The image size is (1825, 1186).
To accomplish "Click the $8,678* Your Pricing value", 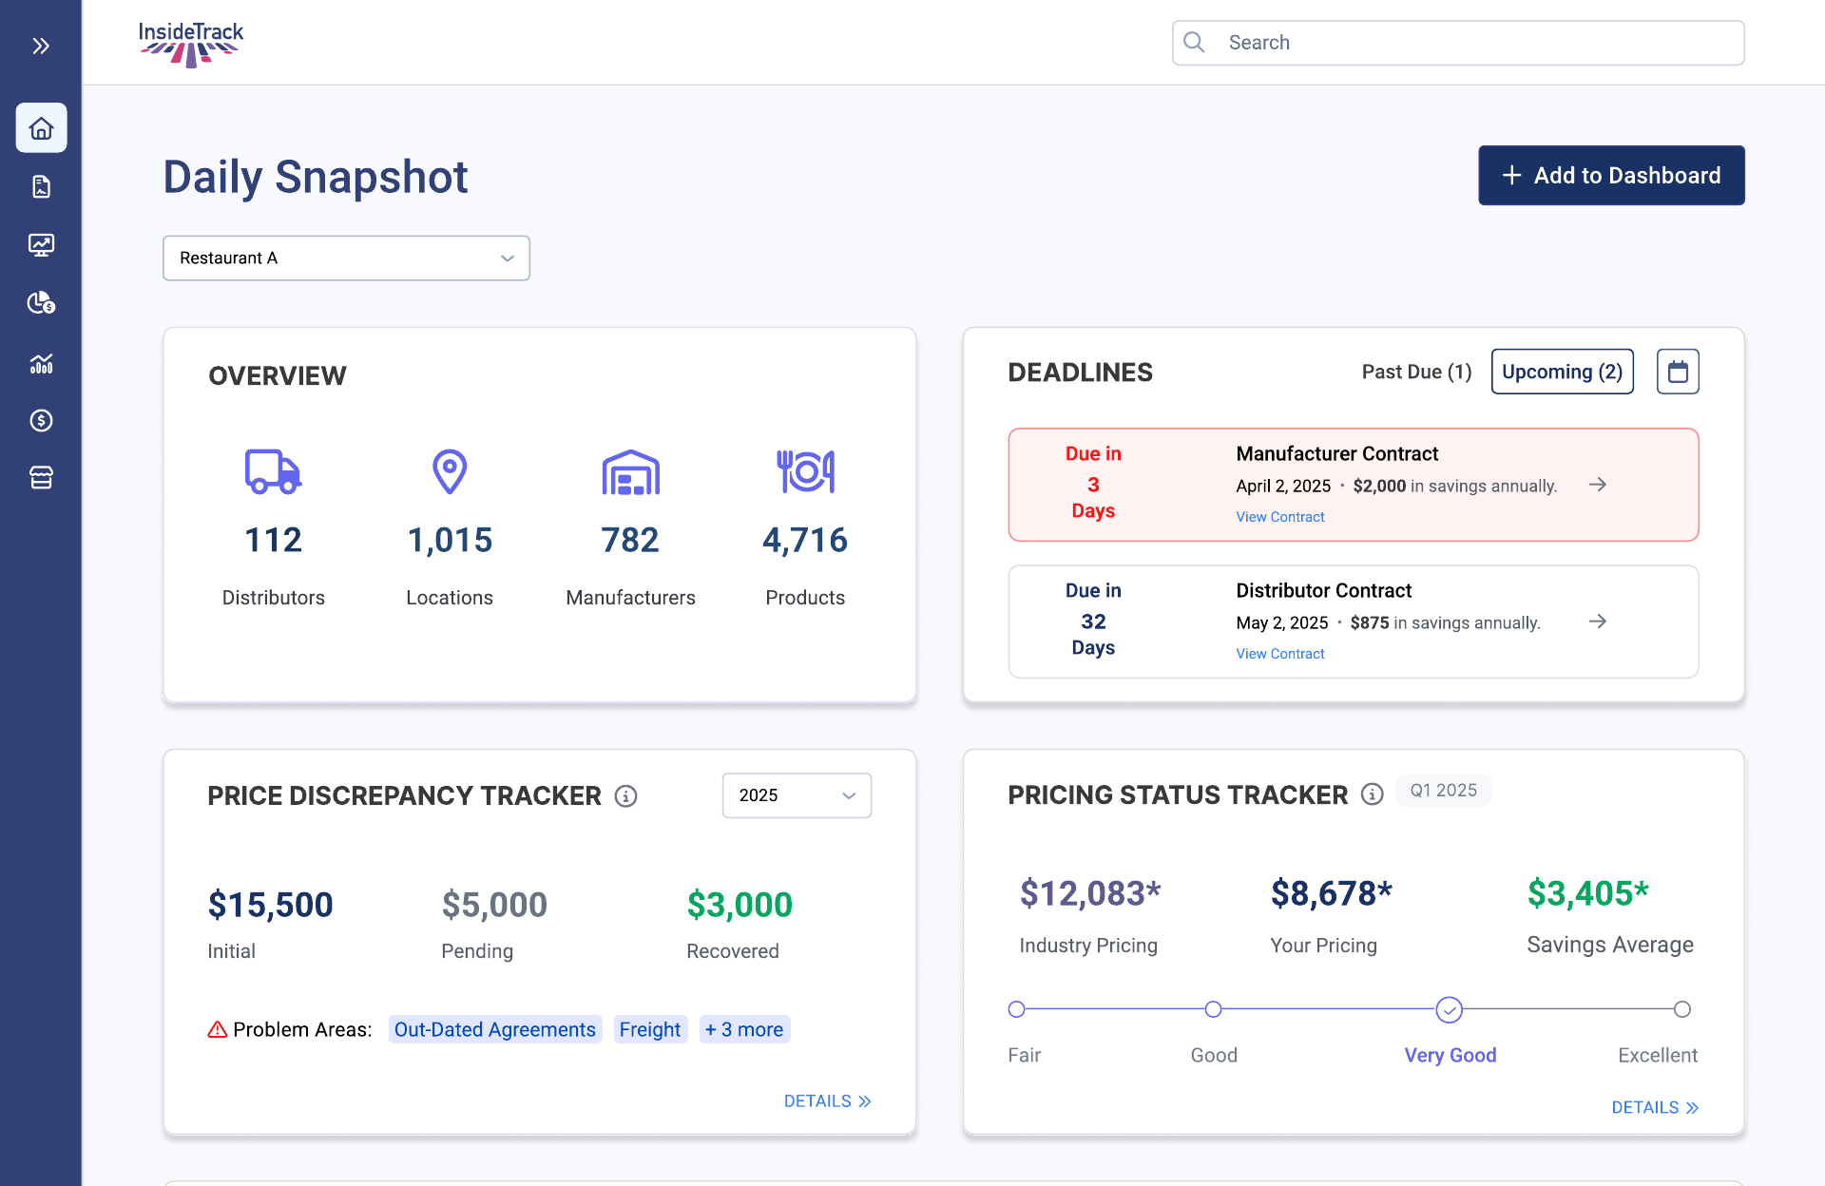I will click(1331, 893).
